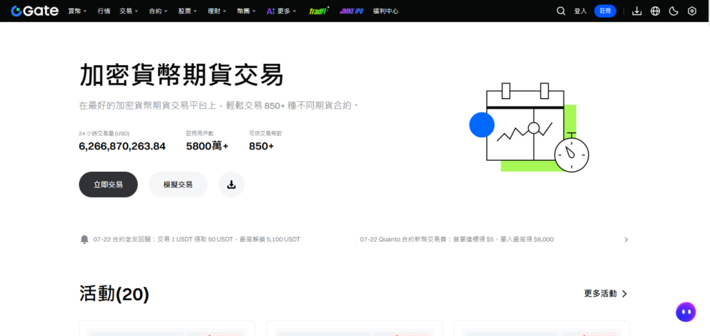Click the calendar chart illustration
Screen dimensions: 710x336
point(529,127)
